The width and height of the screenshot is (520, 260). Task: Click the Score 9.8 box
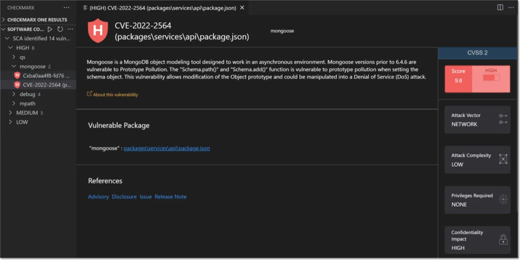click(459, 79)
